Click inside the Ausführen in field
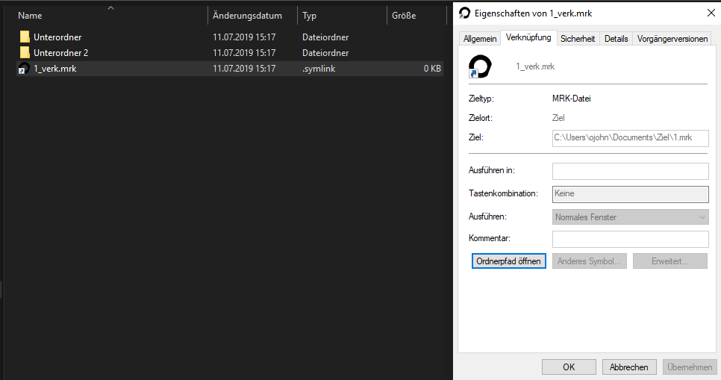Screen dimensions: 721x380 pos(631,171)
